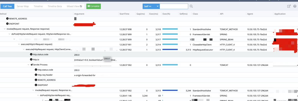Select the Call Tree tab
The height and width of the screenshot is (101, 298).
coord(7,6)
